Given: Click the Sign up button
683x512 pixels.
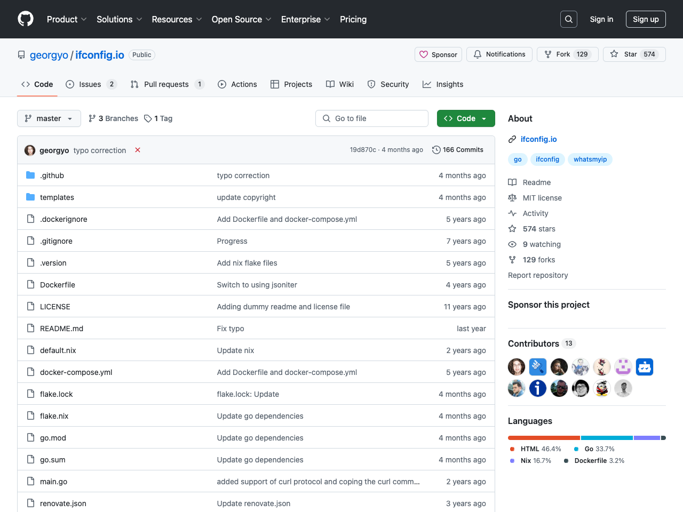Looking at the screenshot, I should (646, 19).
